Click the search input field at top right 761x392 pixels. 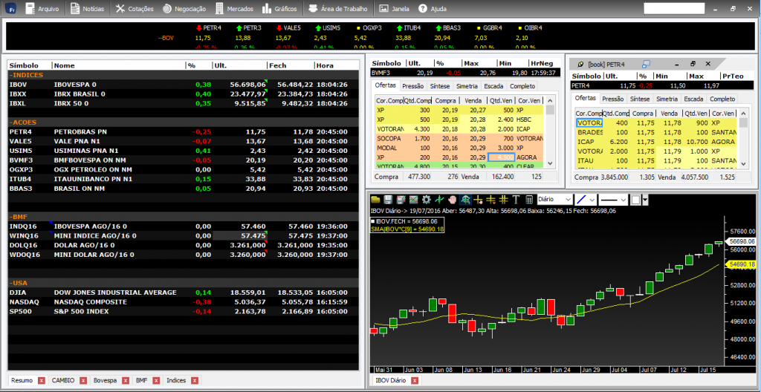click(673, 8)
